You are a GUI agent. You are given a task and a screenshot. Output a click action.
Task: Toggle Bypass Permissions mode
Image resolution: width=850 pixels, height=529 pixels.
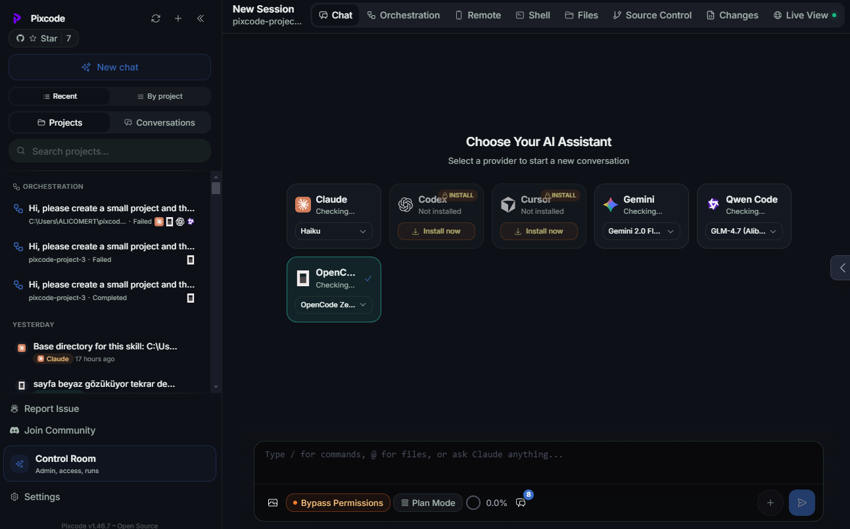click(x=338, y=503)
